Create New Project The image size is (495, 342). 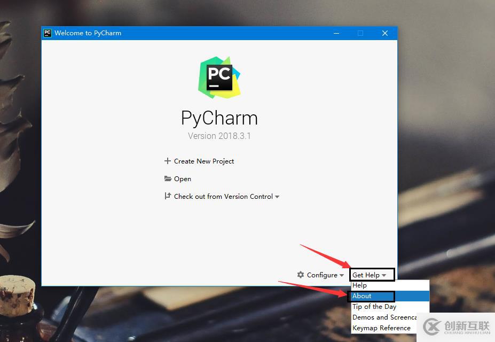[204, 161]
